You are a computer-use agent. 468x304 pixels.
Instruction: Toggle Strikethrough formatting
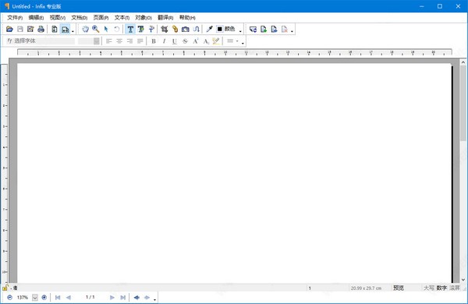[x=185, y=41]
